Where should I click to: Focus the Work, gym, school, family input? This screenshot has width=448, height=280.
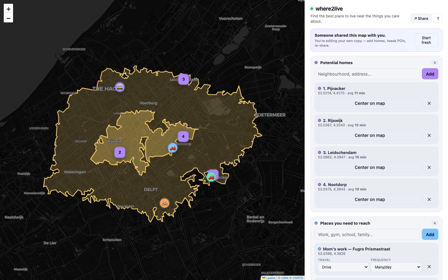click(x=367, y=234)
